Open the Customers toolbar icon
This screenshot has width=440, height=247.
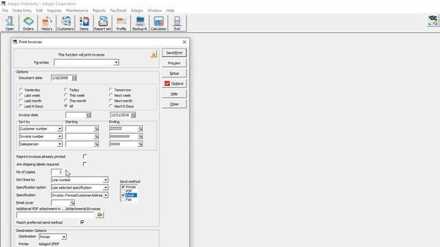tap(65, 23)
